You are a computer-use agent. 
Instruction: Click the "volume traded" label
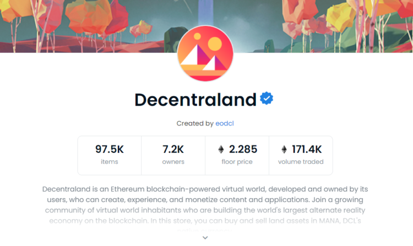tap(301, 162)
